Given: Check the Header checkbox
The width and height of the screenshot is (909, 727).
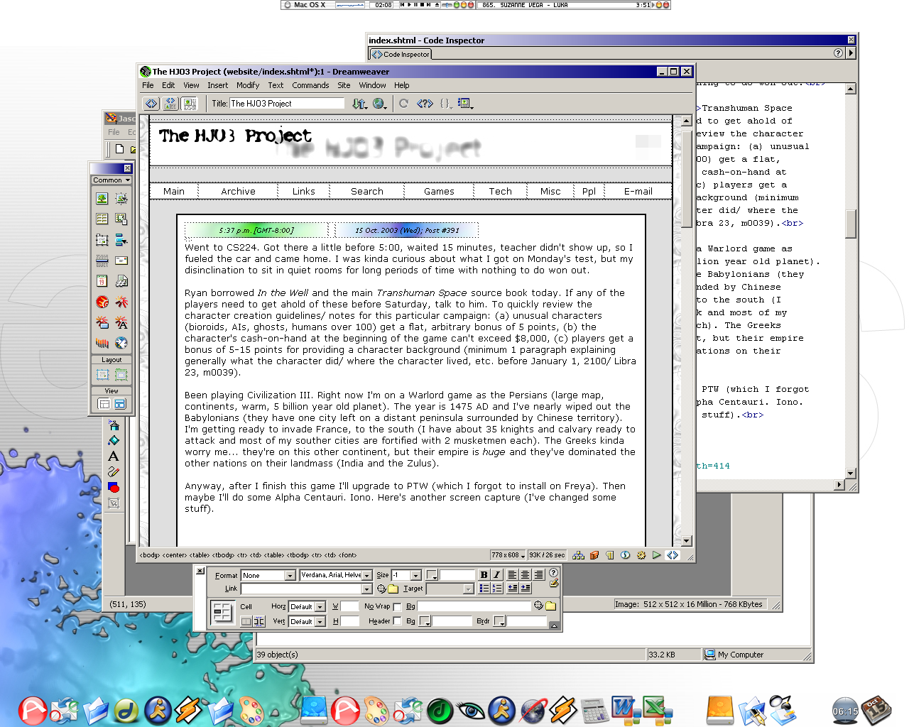Looking at the screenshot, I should click(397, 621).
